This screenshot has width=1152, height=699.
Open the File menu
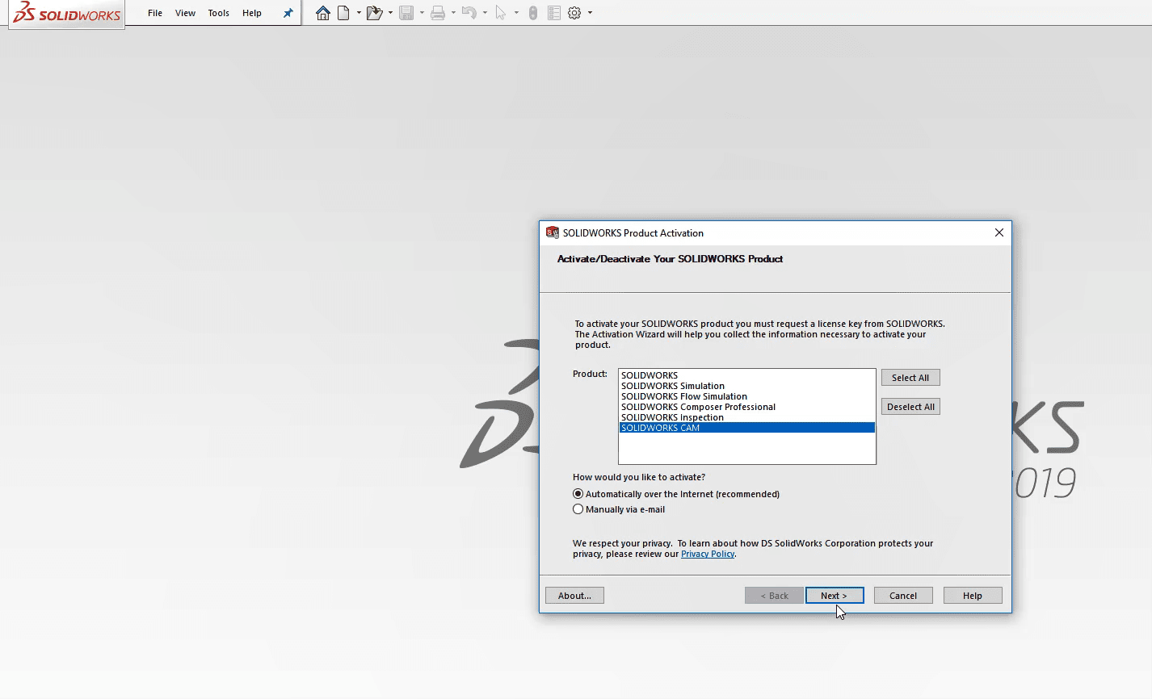coord(155,13)
